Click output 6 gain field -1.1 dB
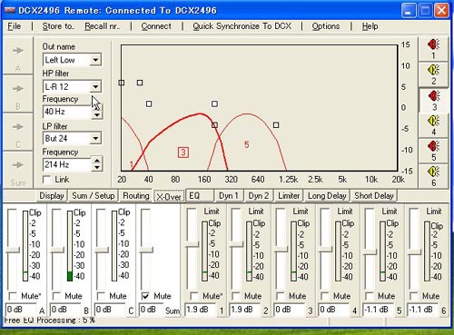Screen dimensions: 454x335 422,310
